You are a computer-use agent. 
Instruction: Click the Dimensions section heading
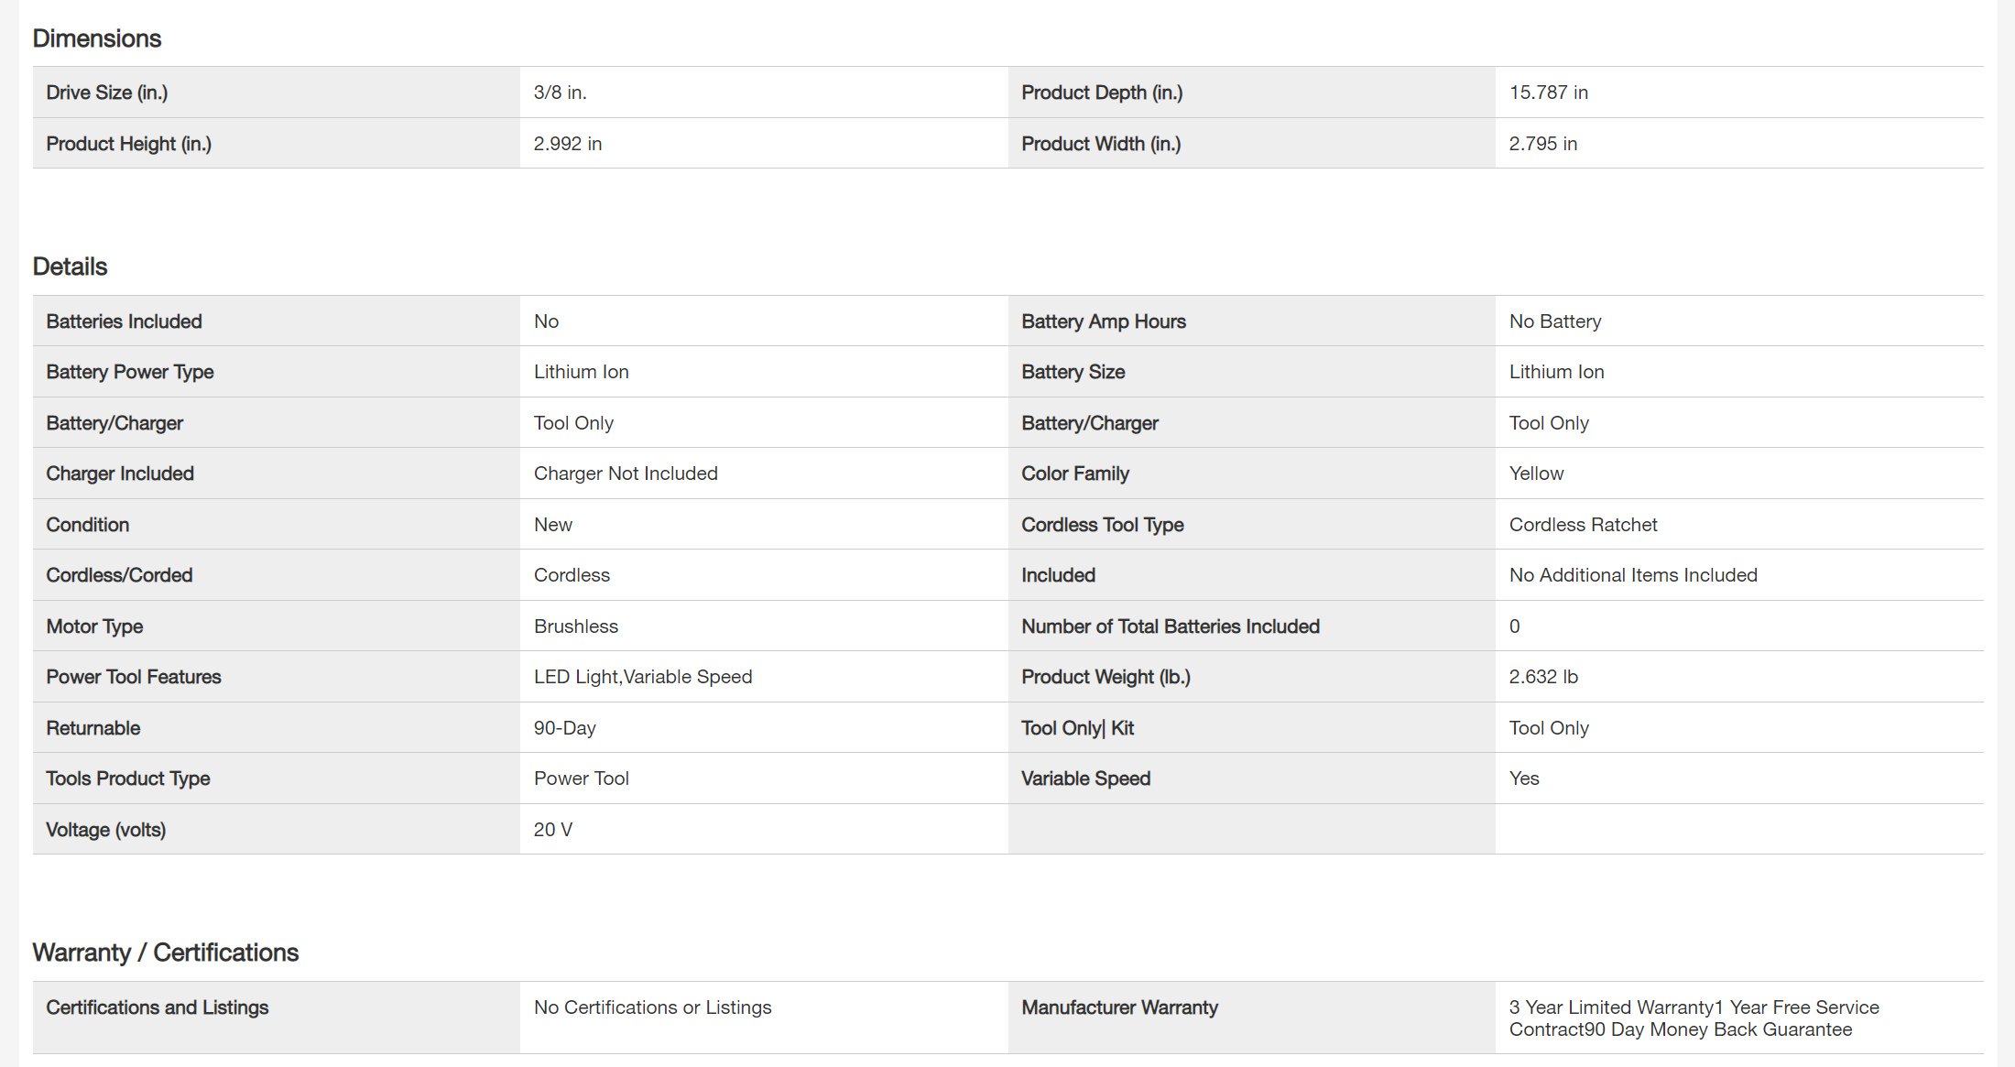tap(97, 38)
